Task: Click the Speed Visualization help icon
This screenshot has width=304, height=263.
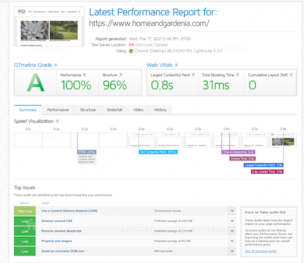Action: [x=57, y=121]
